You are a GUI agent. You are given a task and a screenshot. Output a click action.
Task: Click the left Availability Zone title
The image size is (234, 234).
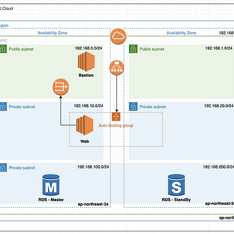[x=53, y=33]
